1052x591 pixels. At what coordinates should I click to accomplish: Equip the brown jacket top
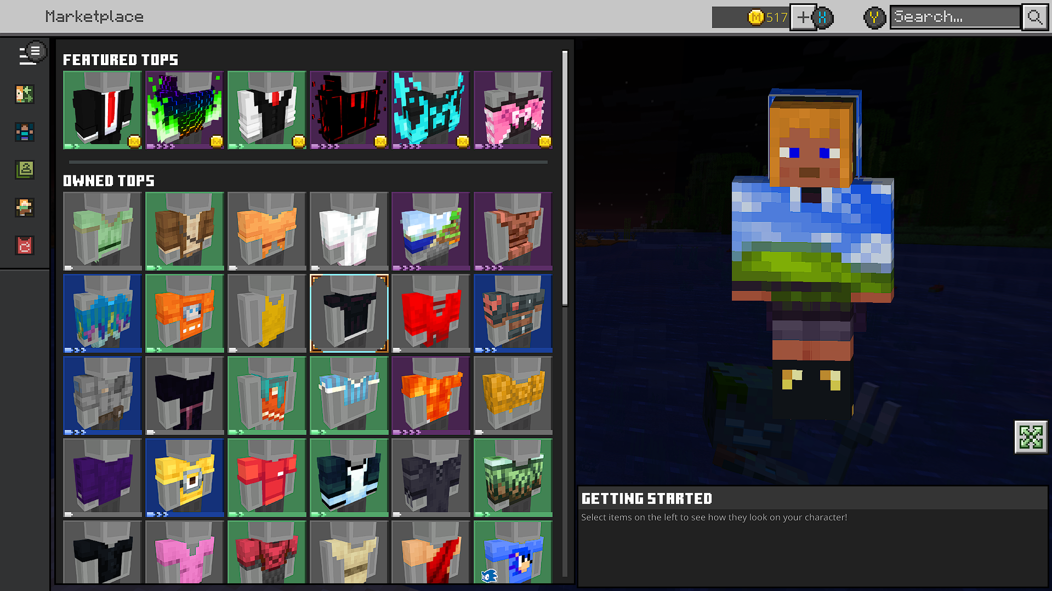(x=185, y=231)
